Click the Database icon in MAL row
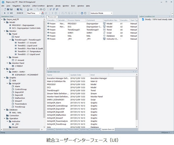 (104, 36)
